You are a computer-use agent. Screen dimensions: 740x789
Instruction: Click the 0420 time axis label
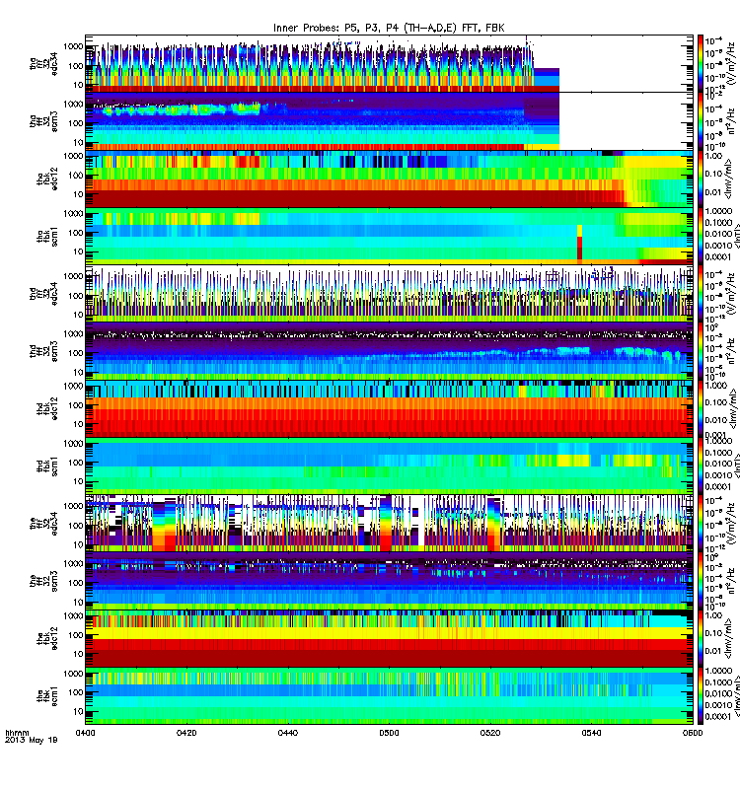[x=186, y=733]
